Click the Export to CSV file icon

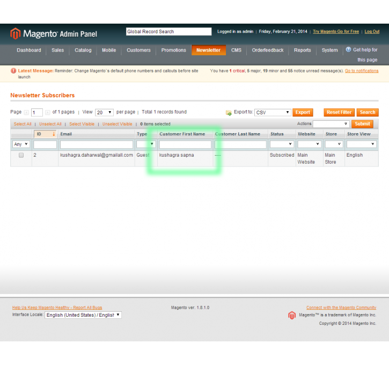(x=229, y=113)
